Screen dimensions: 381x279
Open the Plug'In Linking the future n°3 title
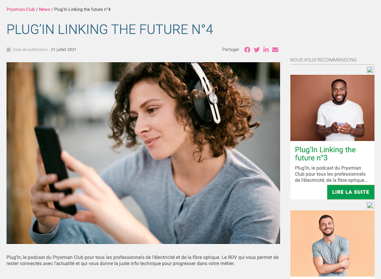click(325, 153)
